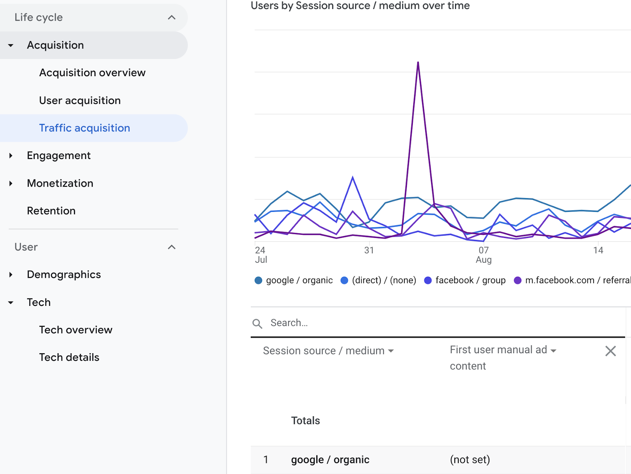Collapse the Life cycle section chevron
Image resolution: width=631 pixels, height=474 pixels.
tap(172, 17)
